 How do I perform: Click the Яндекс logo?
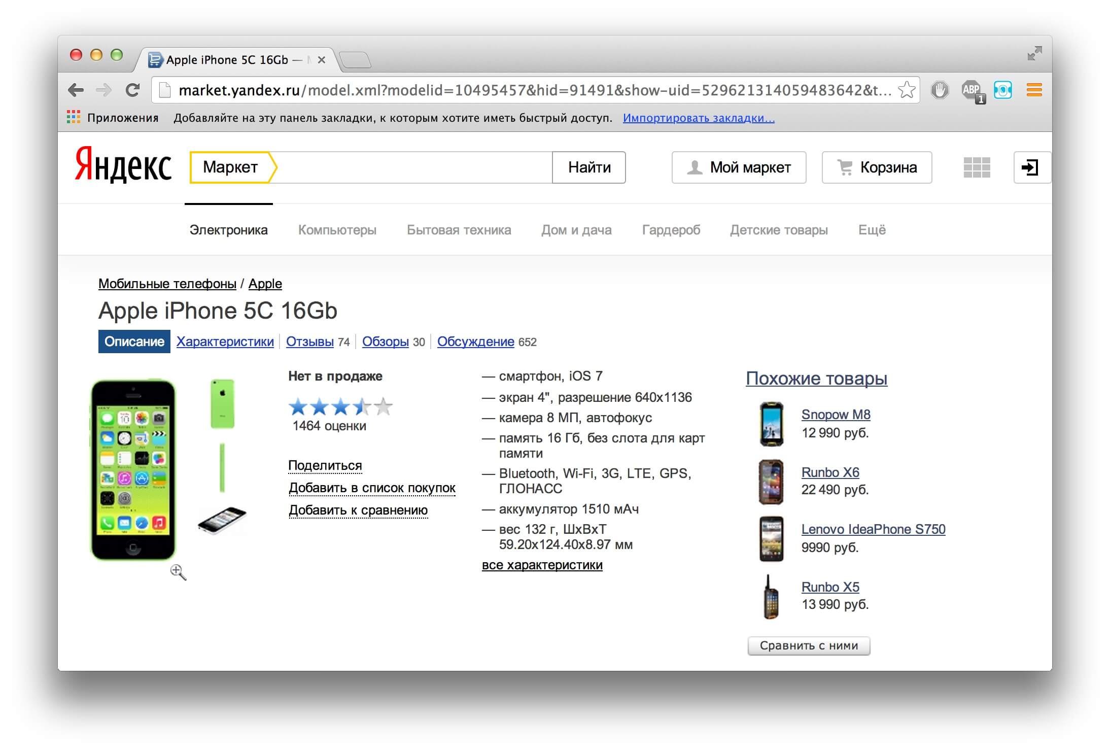(123, 165)
